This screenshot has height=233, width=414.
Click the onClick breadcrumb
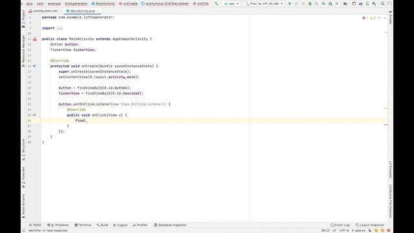(x=201, y=4)
